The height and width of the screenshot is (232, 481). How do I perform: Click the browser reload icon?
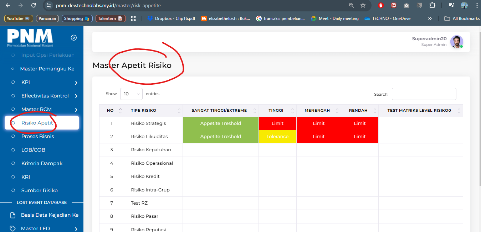(x=34, y=5)
